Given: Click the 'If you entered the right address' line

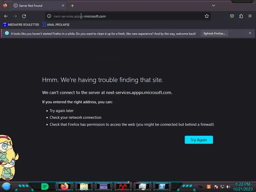Looking at the screenshot, I should click(77, 102).
